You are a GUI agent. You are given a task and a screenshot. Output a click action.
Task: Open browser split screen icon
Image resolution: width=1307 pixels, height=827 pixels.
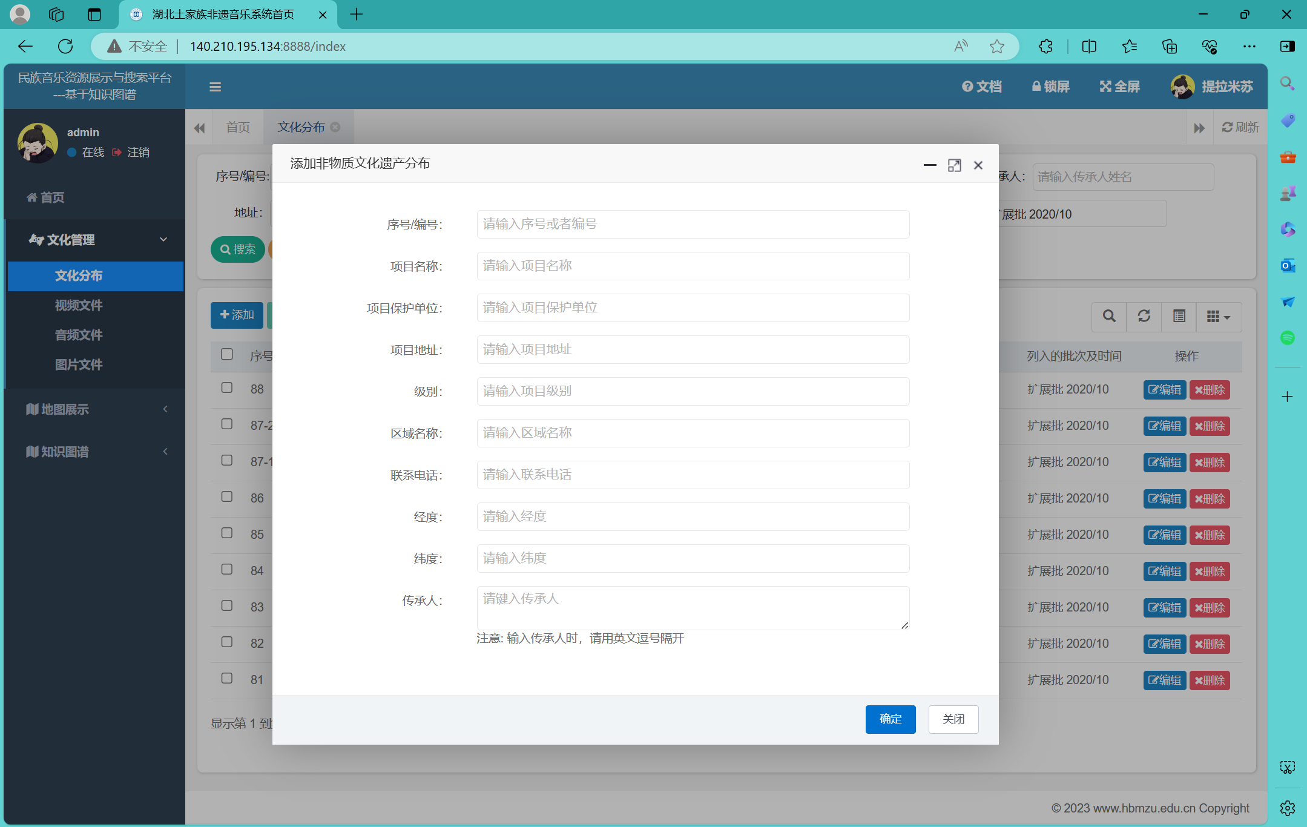pos(1089,46)
